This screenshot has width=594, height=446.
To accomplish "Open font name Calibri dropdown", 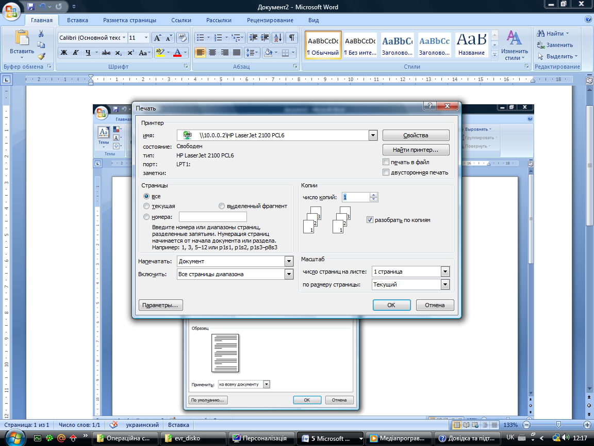I will (124, 38).
